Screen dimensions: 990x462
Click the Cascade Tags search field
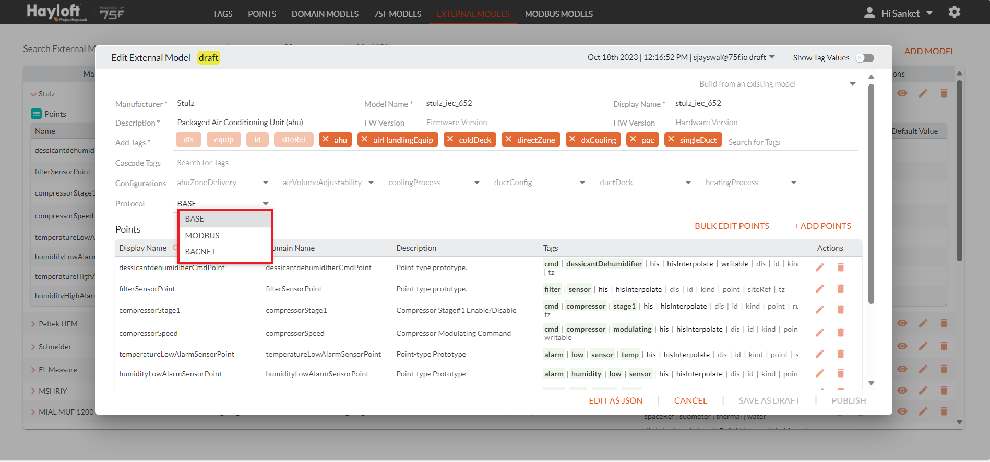(x=517, y=163)
